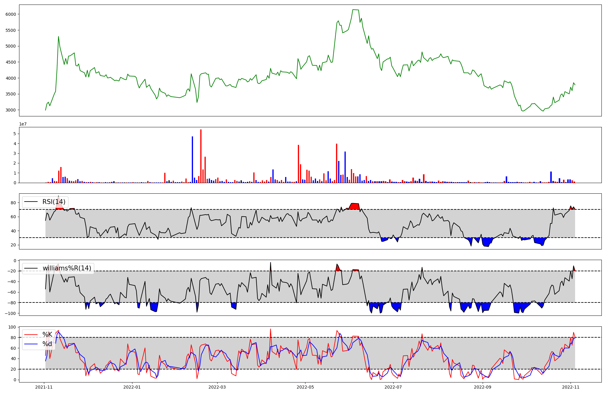
Task: Click the 3000 price axis tick label
Action: click(11, 110)
